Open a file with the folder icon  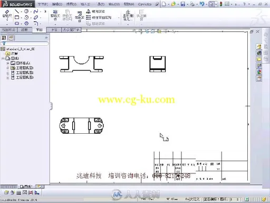click(x=173, y=4)
